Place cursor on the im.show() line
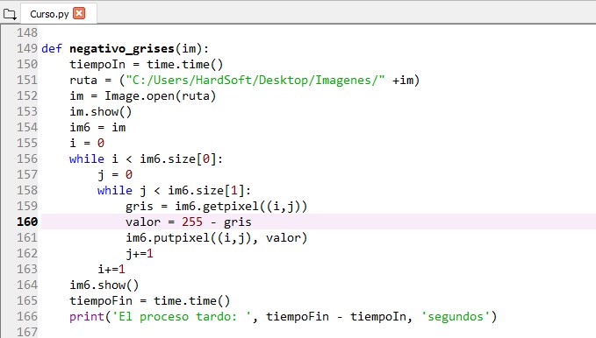Image resolution: width=596 pixels, height=338 pixels. click(x=101, y=112)
